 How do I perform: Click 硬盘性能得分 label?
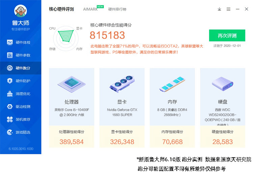223,132
